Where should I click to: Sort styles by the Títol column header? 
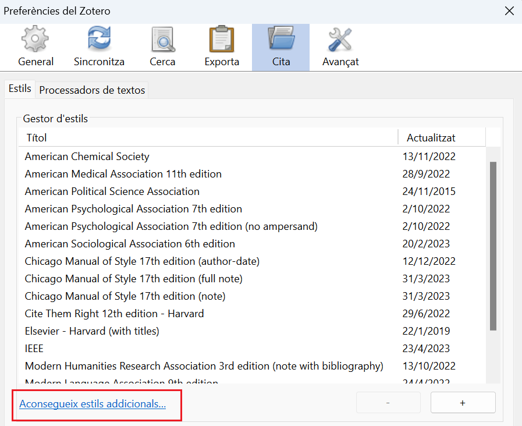208,137
